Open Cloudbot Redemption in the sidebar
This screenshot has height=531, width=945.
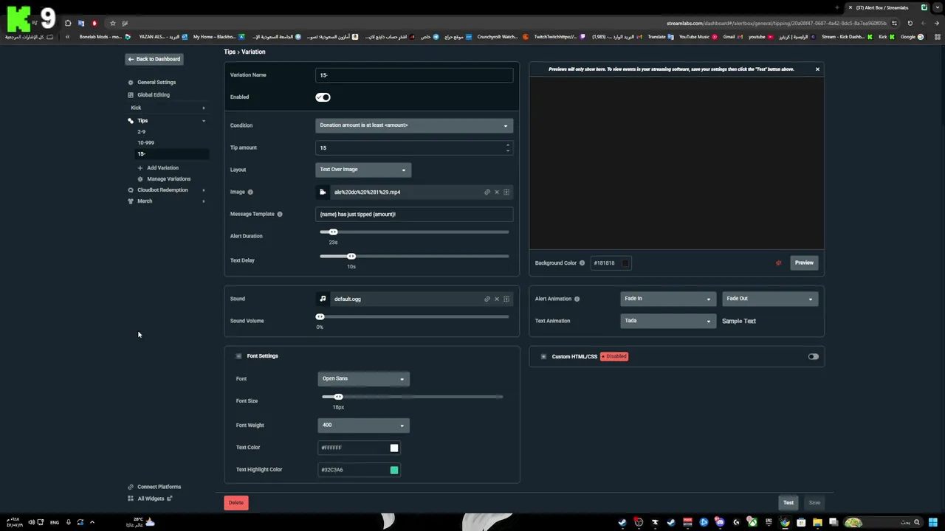162,190
